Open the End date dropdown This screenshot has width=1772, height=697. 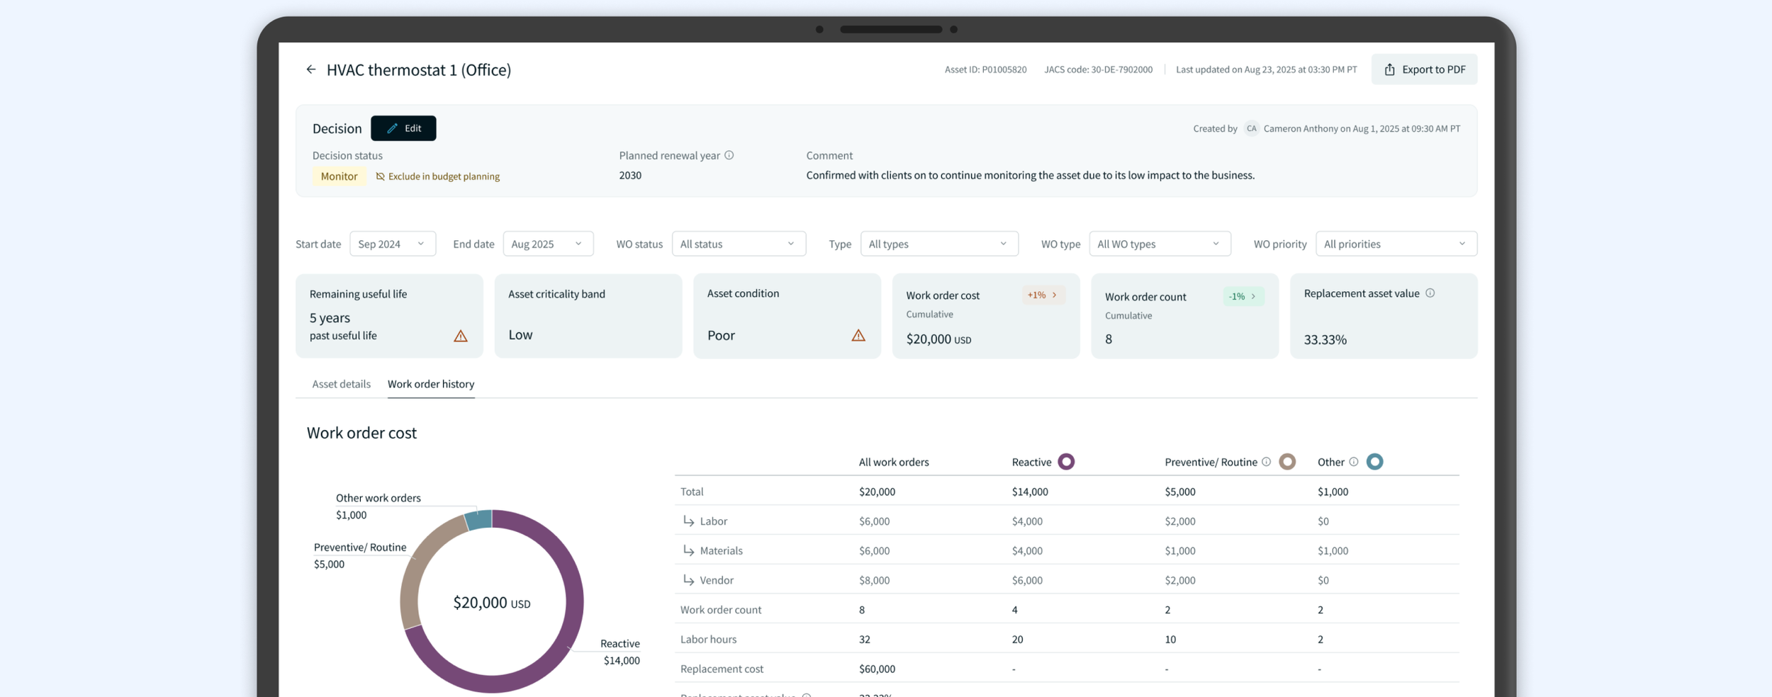548,244
